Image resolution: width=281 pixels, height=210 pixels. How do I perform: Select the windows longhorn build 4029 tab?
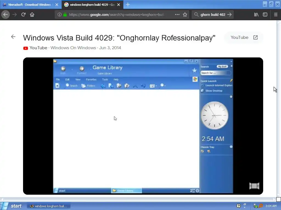point(92,5)
